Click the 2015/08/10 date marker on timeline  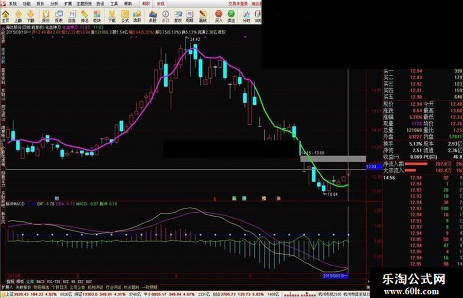(x=335, y=276)
